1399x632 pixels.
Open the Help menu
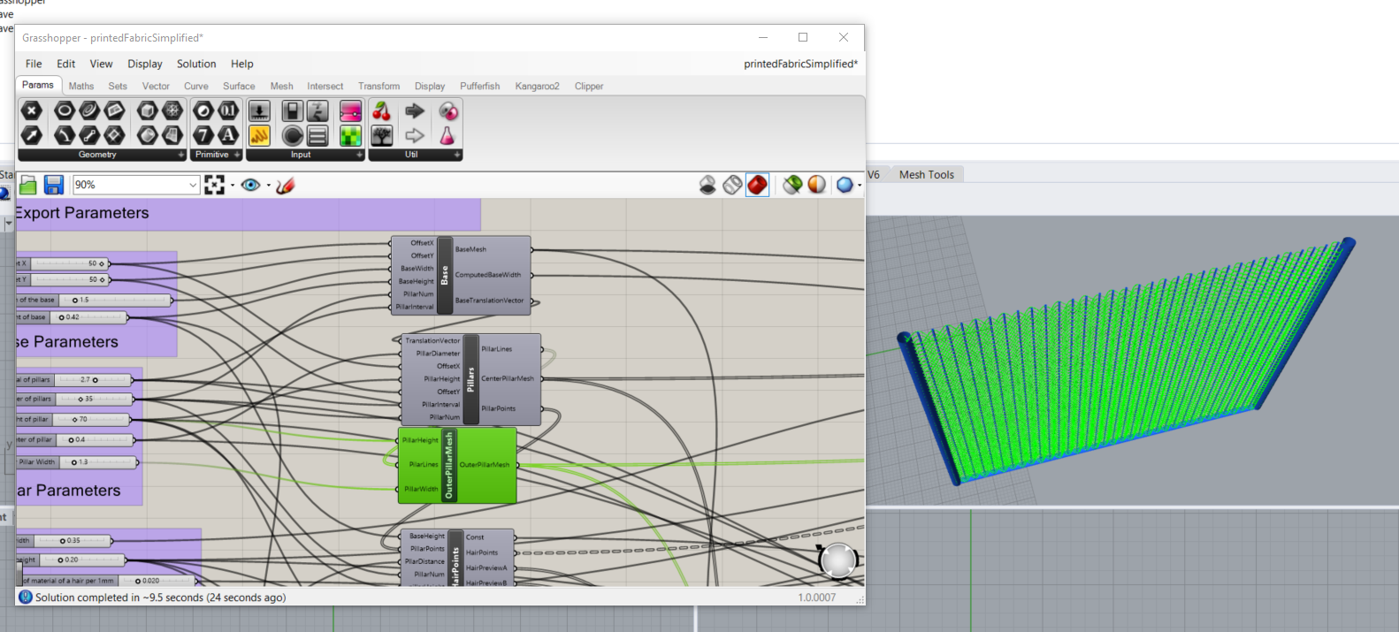pos(242,64)
